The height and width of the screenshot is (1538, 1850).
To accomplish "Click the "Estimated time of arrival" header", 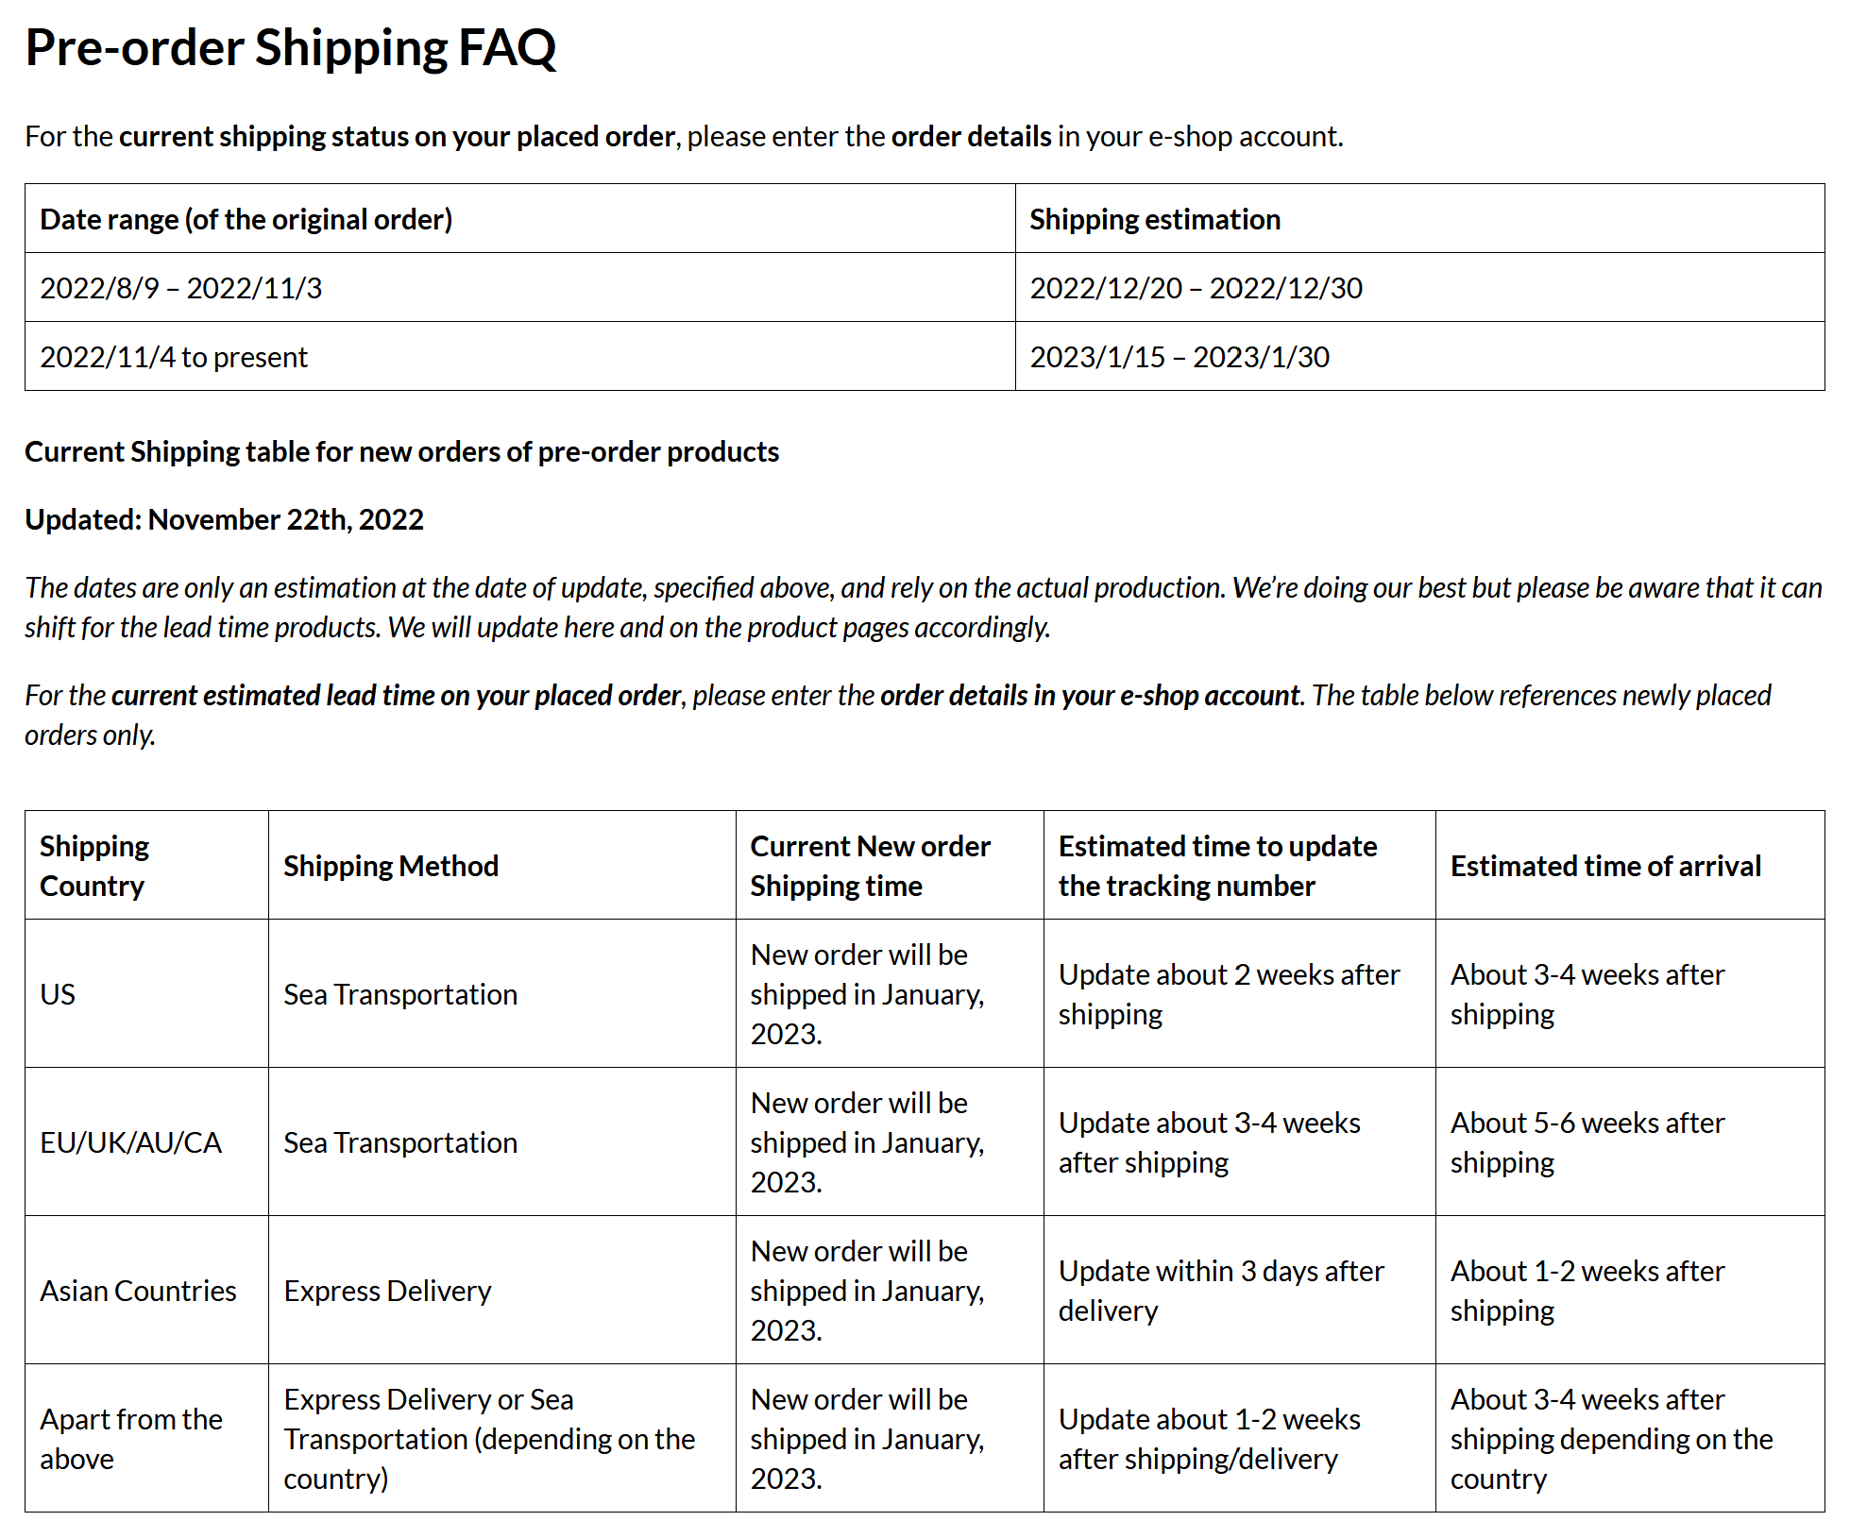I will click(1605, 866).
